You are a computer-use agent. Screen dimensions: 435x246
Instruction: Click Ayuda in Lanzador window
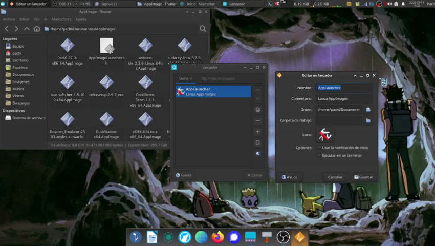click(x=183, y=175)
